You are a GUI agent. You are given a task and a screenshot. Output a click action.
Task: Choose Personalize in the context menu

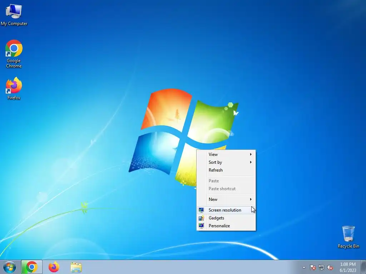[x=226, y=226]
